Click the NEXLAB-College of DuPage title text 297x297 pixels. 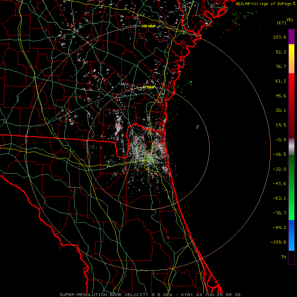pyautogui.click(x=264, y=4)
